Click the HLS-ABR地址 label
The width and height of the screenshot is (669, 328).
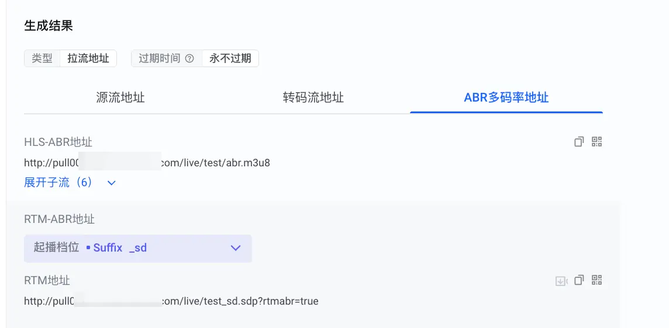[58, 142]
